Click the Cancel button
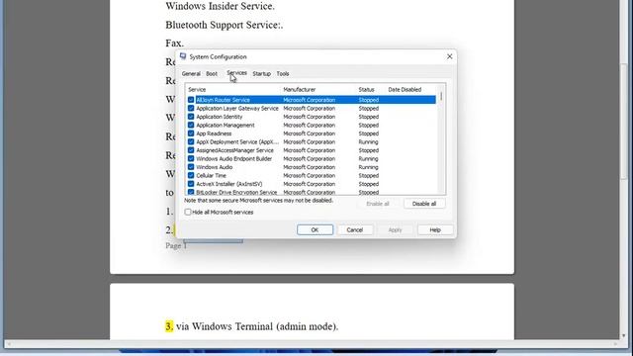This screenshot has height=356, width=633. tap(355, 230)
